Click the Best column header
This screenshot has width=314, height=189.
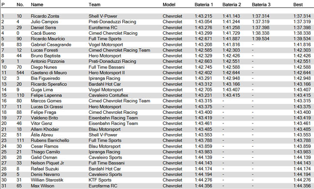298,4
